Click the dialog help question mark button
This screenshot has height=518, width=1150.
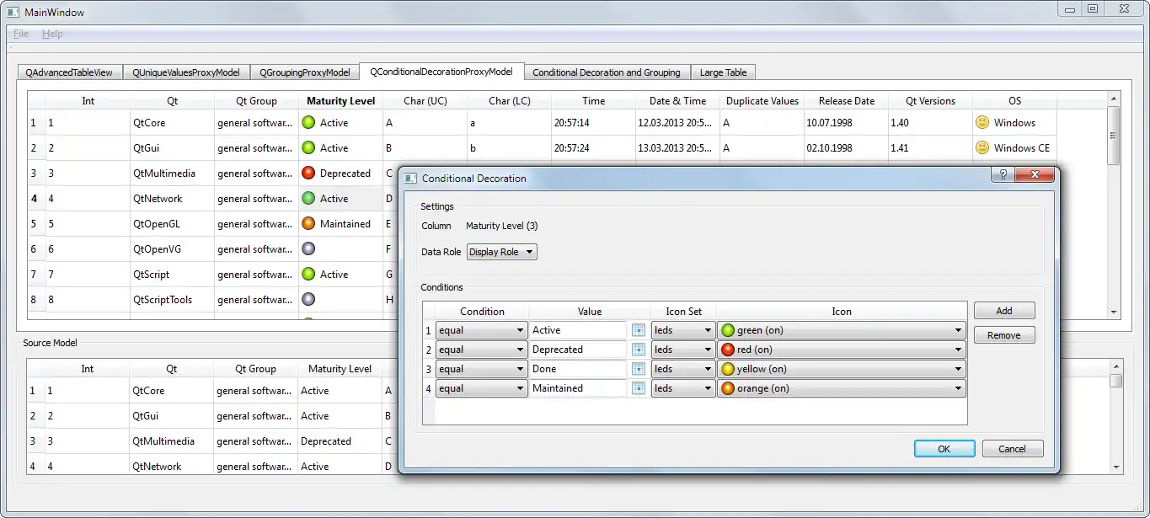(1003, 175)
